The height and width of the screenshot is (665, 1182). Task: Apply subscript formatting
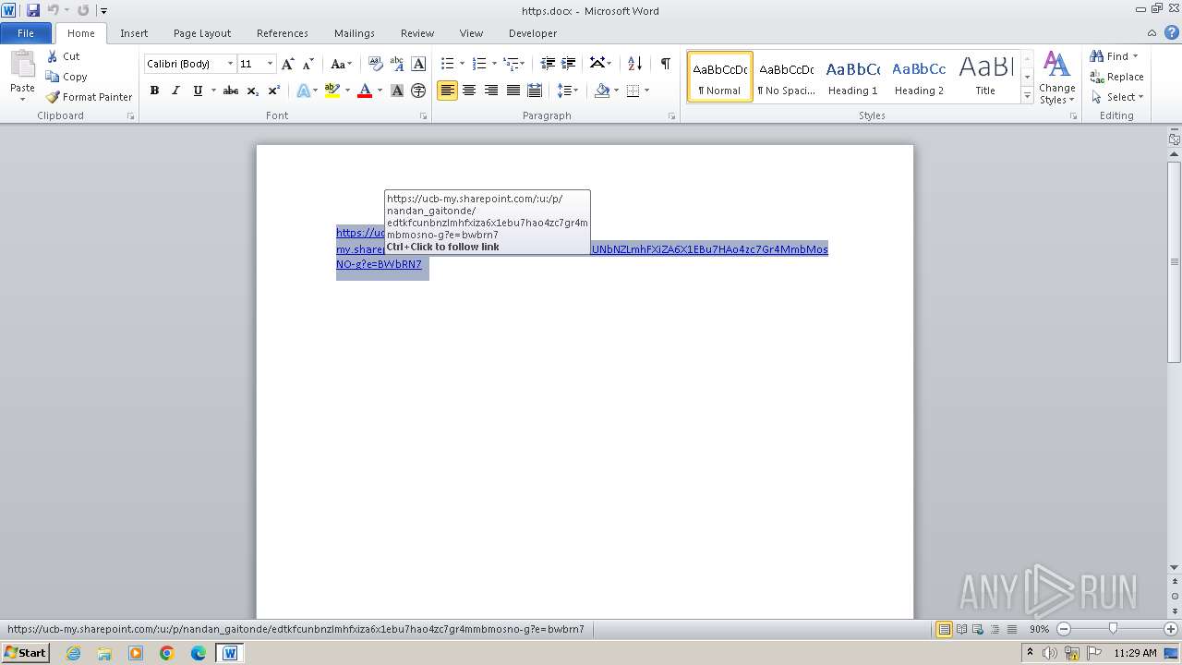(252, 91)
